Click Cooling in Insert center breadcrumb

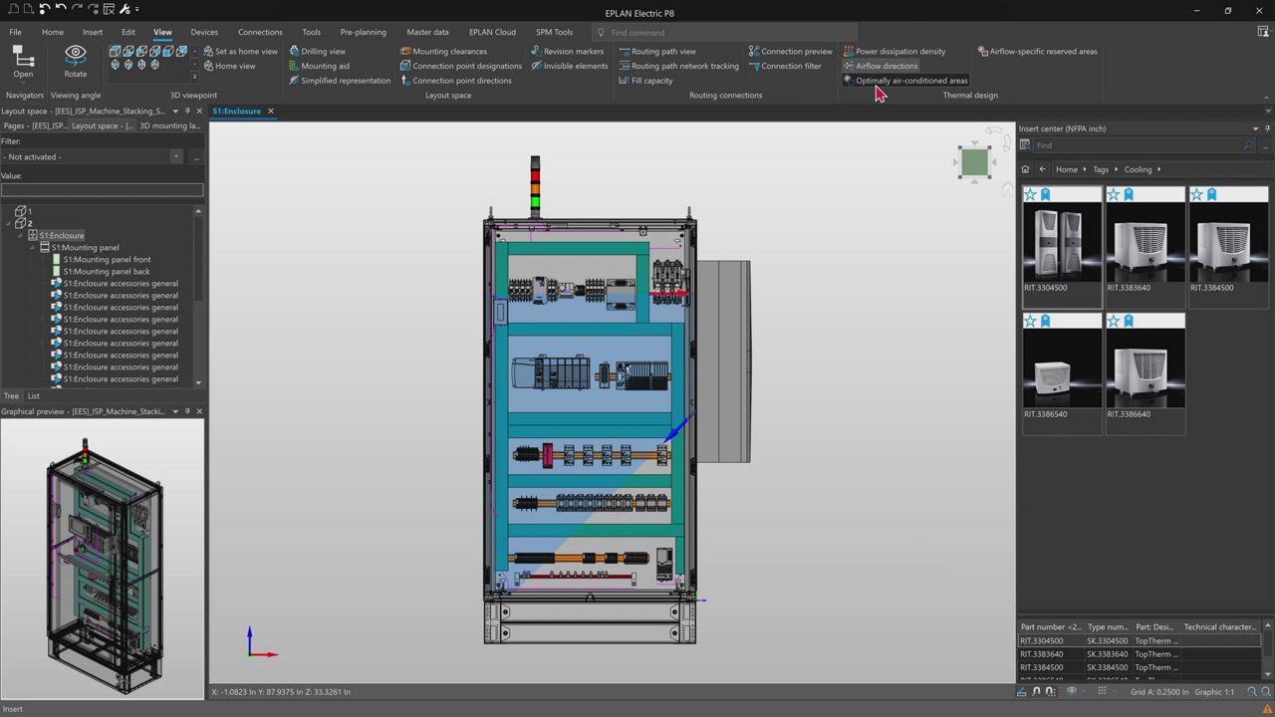[x=1138, y=169]
